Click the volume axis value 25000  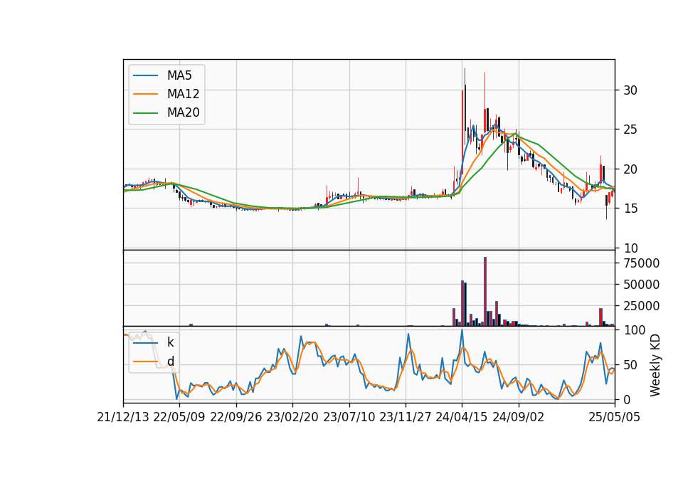pos(642,306)
